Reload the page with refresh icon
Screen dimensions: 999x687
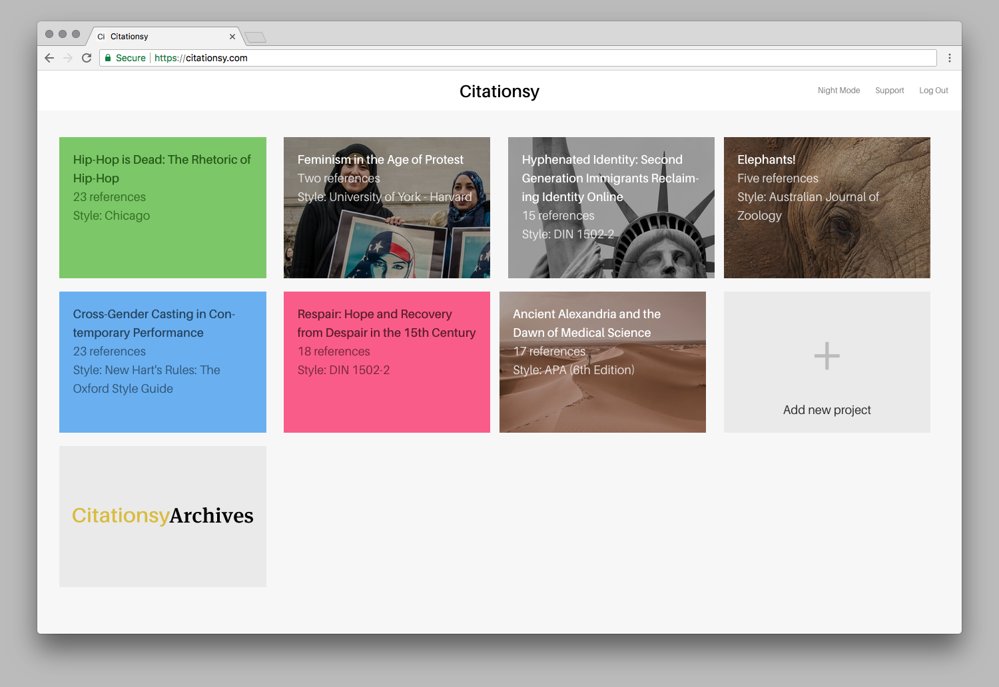[x=87, y=58]
